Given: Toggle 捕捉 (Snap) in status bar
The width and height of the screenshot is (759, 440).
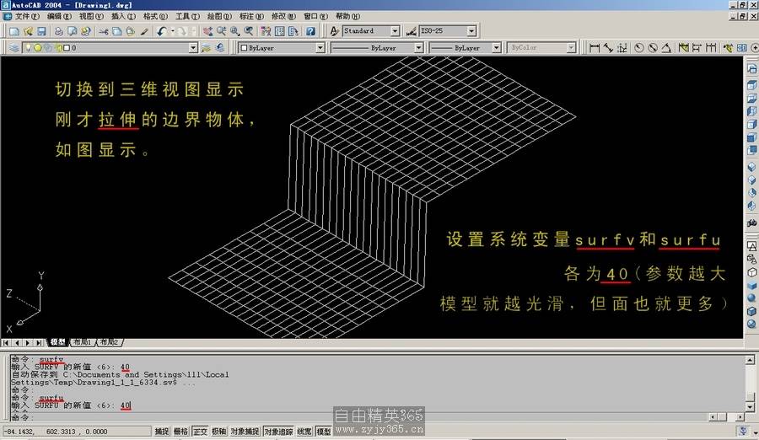Looking at the screenshot, I should tap(161, 432).
